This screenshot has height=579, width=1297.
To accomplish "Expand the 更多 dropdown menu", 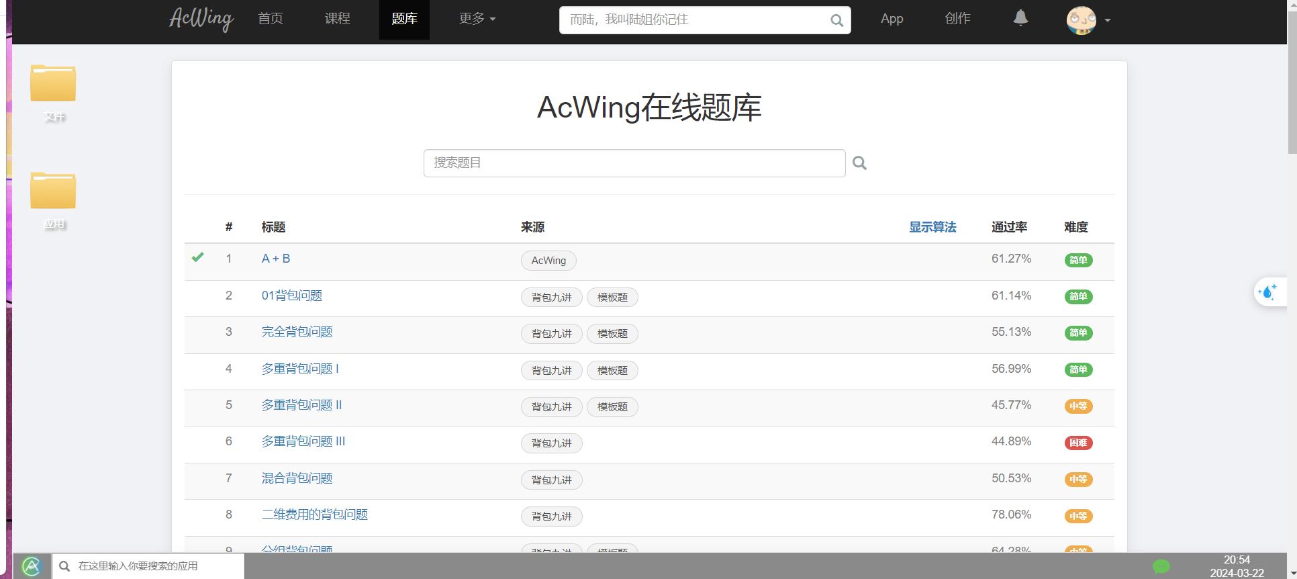I will pos(477,19).
